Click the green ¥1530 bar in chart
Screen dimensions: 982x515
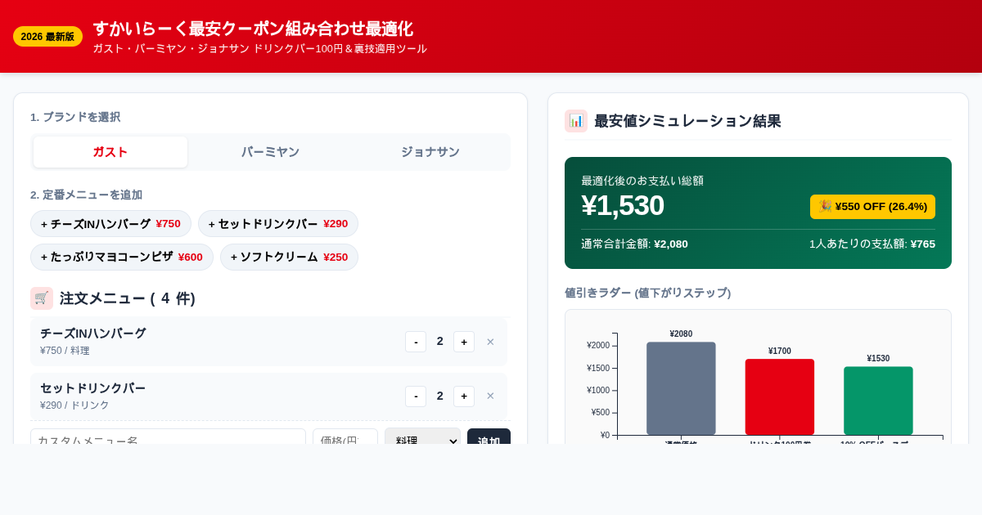coord(878,401)
